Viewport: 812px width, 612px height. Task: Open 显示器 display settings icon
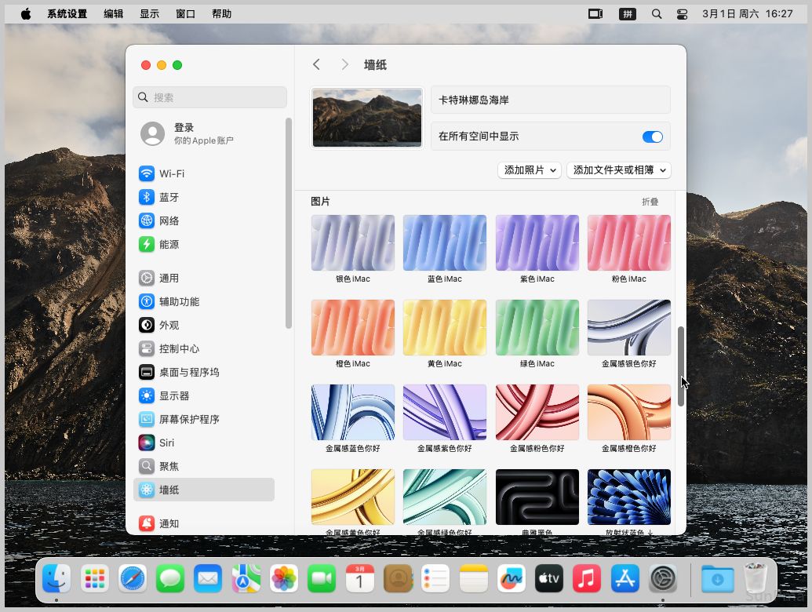coord(147,395)
